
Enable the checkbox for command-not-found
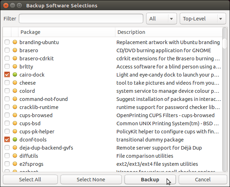pos(7,99)
